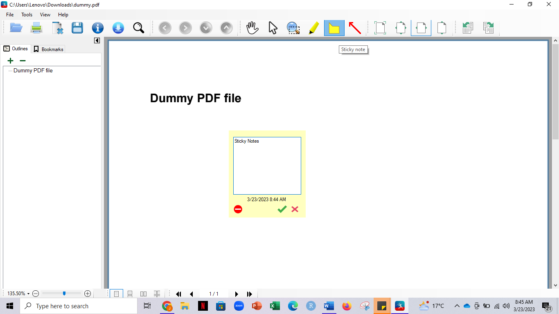
Task: Jump to the last page
Action: [x=249, y=294]
